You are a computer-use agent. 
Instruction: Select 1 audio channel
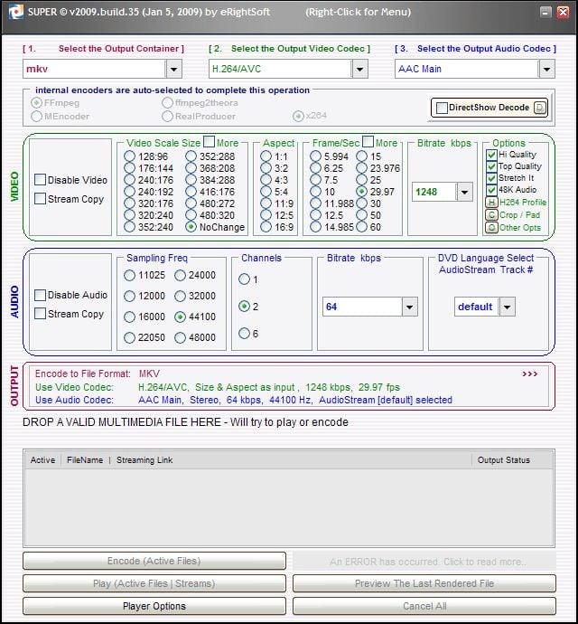pyautogui.click(x=244, y=279)
